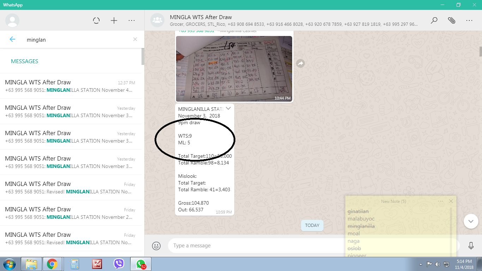Click 'oslob' in the sticky note
Image resolution: width=482 pixels, height=271 pixels.
click(x=354, y=248)
